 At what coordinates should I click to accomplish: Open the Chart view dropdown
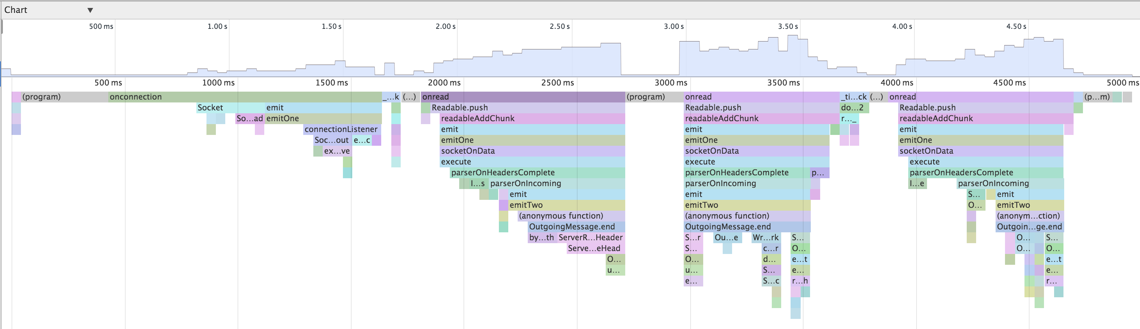90,10
